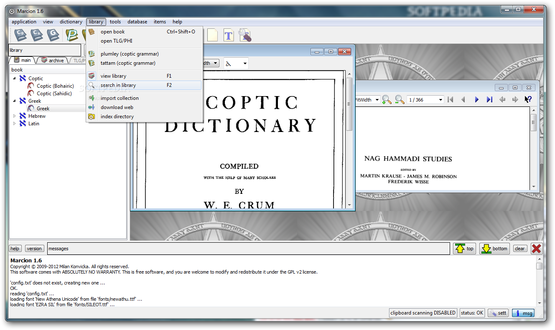The height and width of the screenshot is (330, 555).
Task: Choose 'download web' from menu
Action: pyautogui.click(x=144, y=107)
